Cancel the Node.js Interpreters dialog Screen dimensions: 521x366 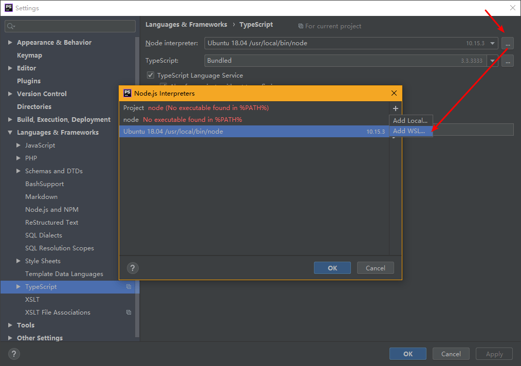[x=376, y=268]
